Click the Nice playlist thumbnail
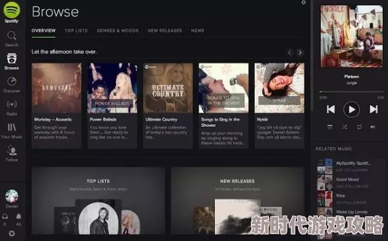 (x=325, y=199)
